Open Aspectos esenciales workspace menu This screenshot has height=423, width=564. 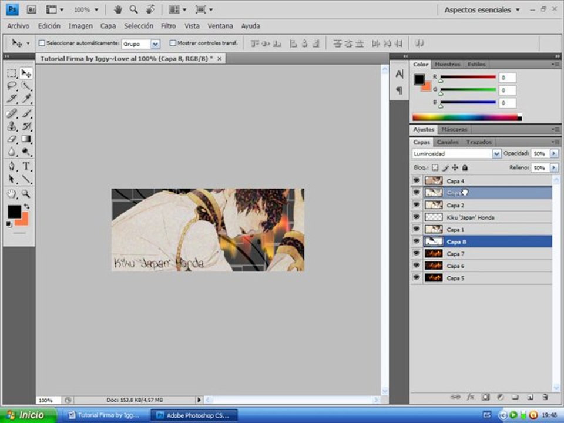482,10
